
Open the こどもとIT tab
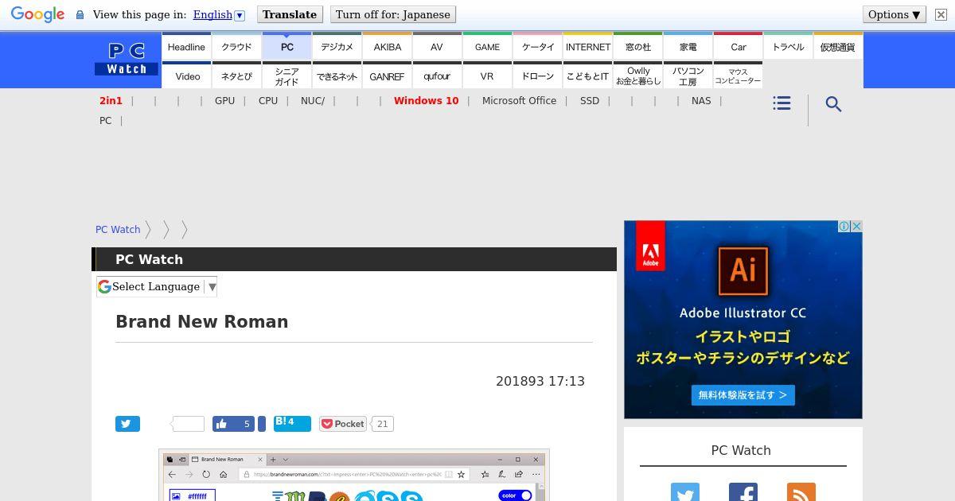[x=587, y=76]
